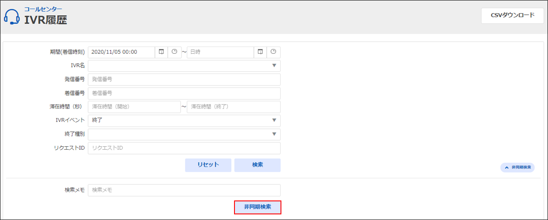Open the IVRイベント dropdown showing 終了
This screenshot has height=220, width=548.
[184, 120]
